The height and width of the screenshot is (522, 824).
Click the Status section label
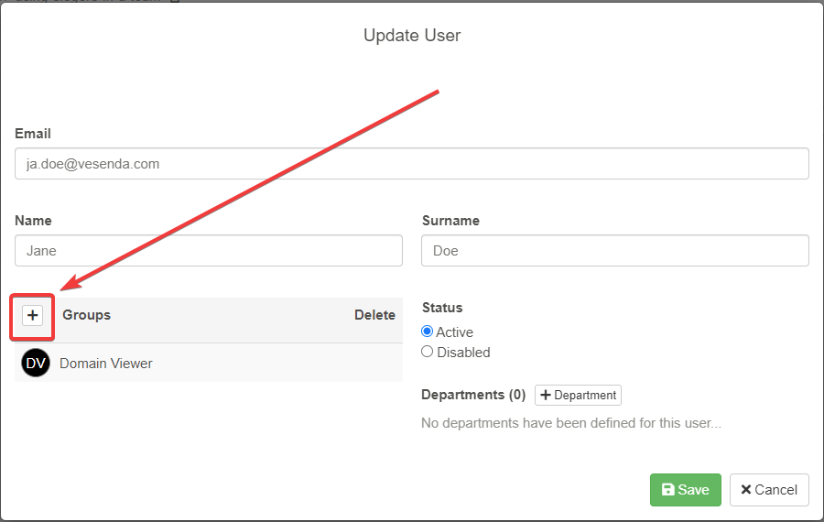pyautogui.click(x=442, y=308)
